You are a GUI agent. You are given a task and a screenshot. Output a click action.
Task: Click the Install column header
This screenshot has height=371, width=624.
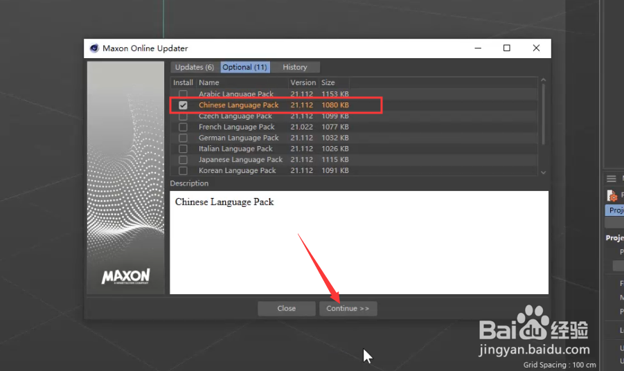[183, 82]
